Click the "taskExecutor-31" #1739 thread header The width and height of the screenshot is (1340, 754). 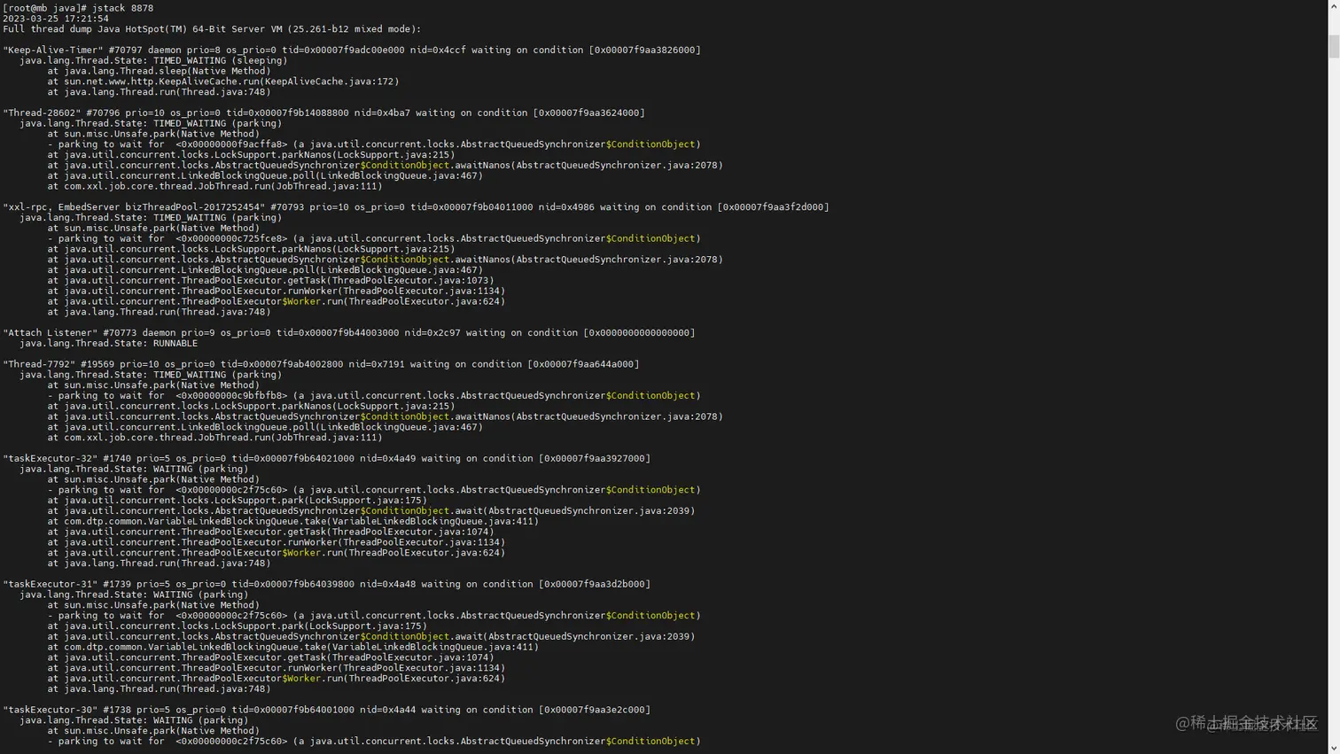pos(327,585)
